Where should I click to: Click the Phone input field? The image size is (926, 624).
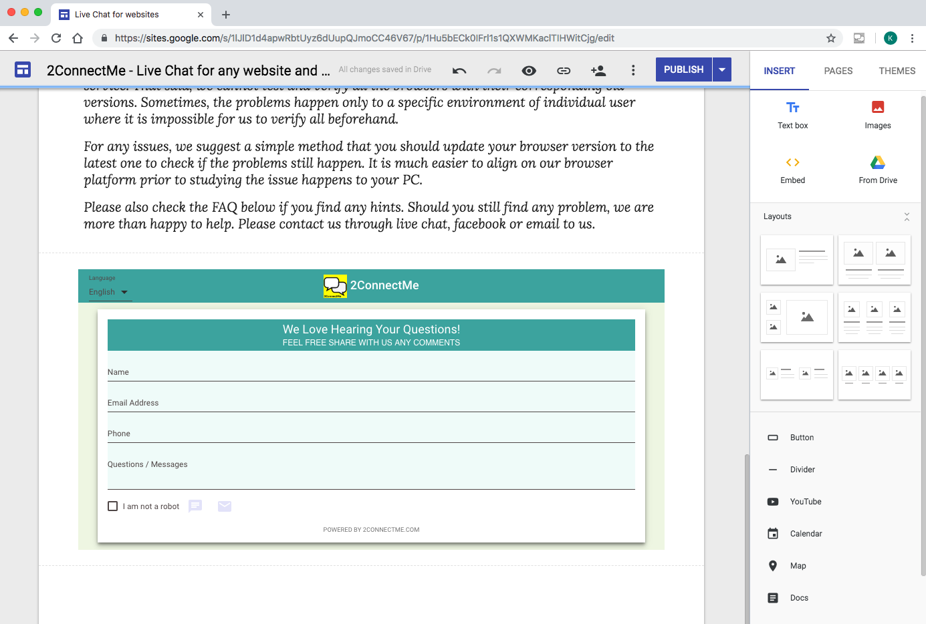coord(371,434)
